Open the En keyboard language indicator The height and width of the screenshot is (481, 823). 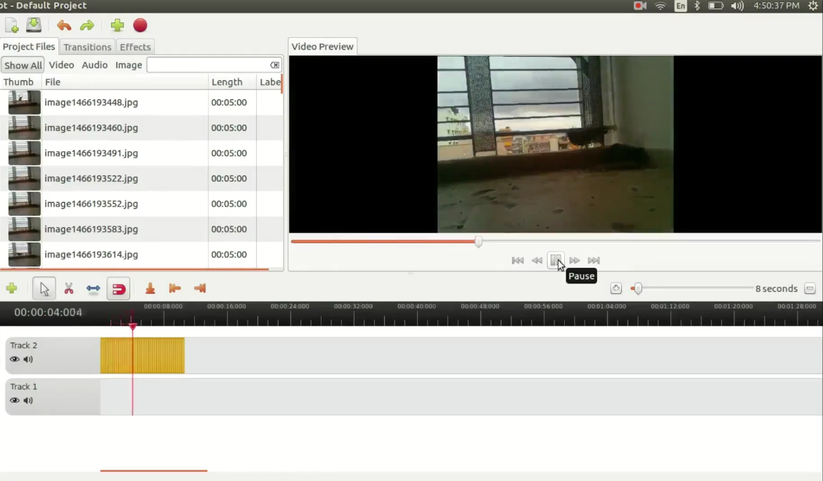[x=680, y=6]
